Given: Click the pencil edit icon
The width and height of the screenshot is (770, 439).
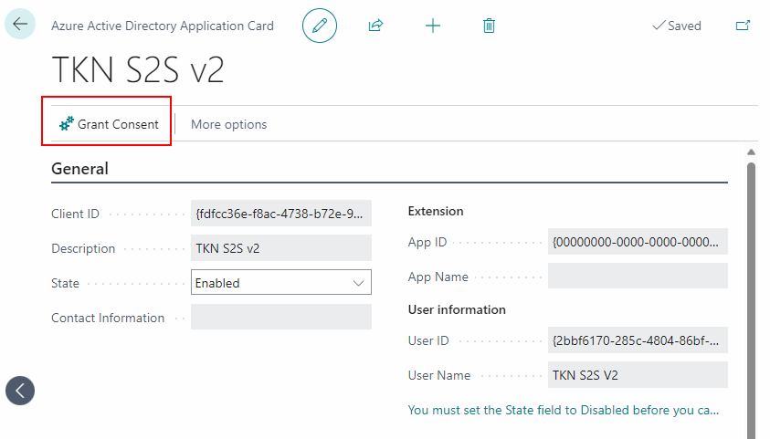Looking at the screenshot, I should (x=320, y=26).
